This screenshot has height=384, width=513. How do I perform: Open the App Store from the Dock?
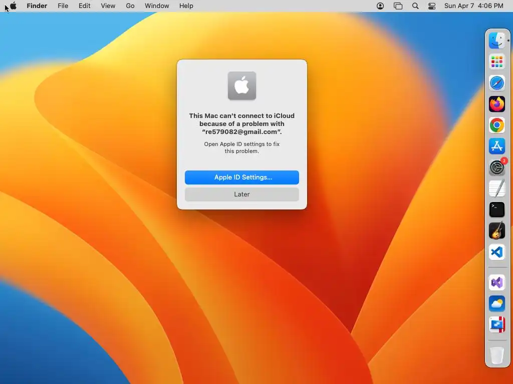click(x=497, y=146)
